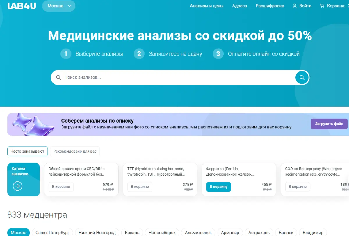Screen dimensions: 349x236
Task: Click В корзине for СОЭ по Вестергрену
Action: pos(298,187)
